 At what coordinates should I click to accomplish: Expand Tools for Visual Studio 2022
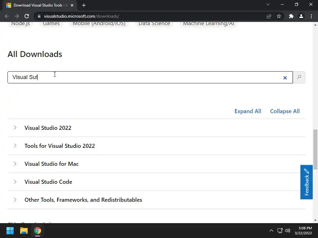(x=59, y=146)
